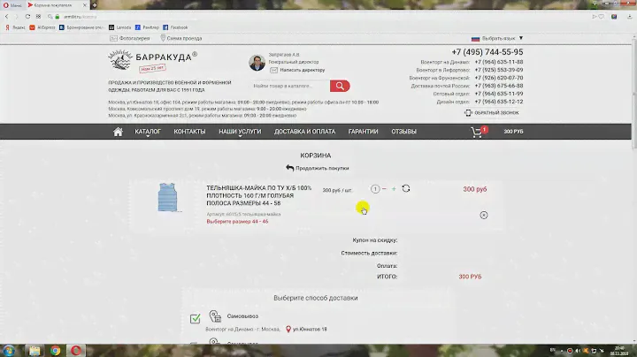
Task: Expand the КАТАЛОГ menu
Action: click(149, 132)
